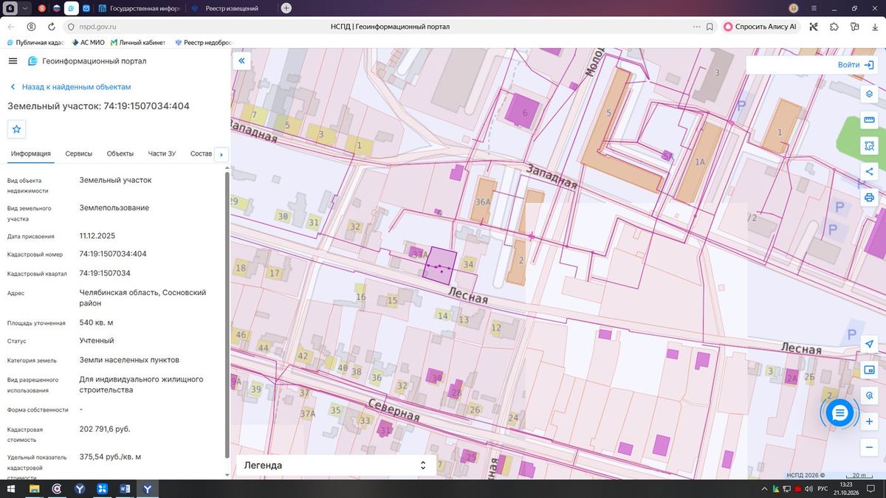
Task: Activate the area search selection tool
Action: [x=869, y=146]
